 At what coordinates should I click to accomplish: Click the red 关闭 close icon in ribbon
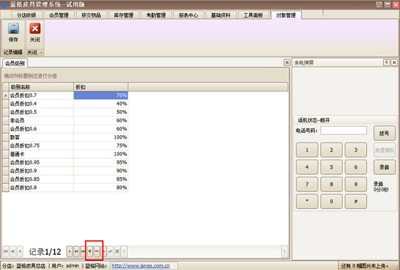click(x=35, y=32)
